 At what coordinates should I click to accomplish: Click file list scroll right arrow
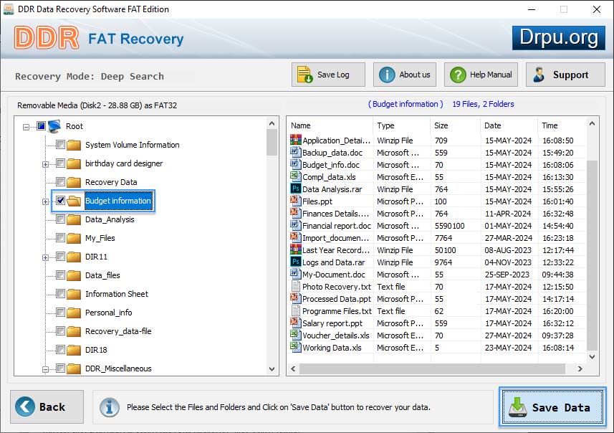click(580, 368)
